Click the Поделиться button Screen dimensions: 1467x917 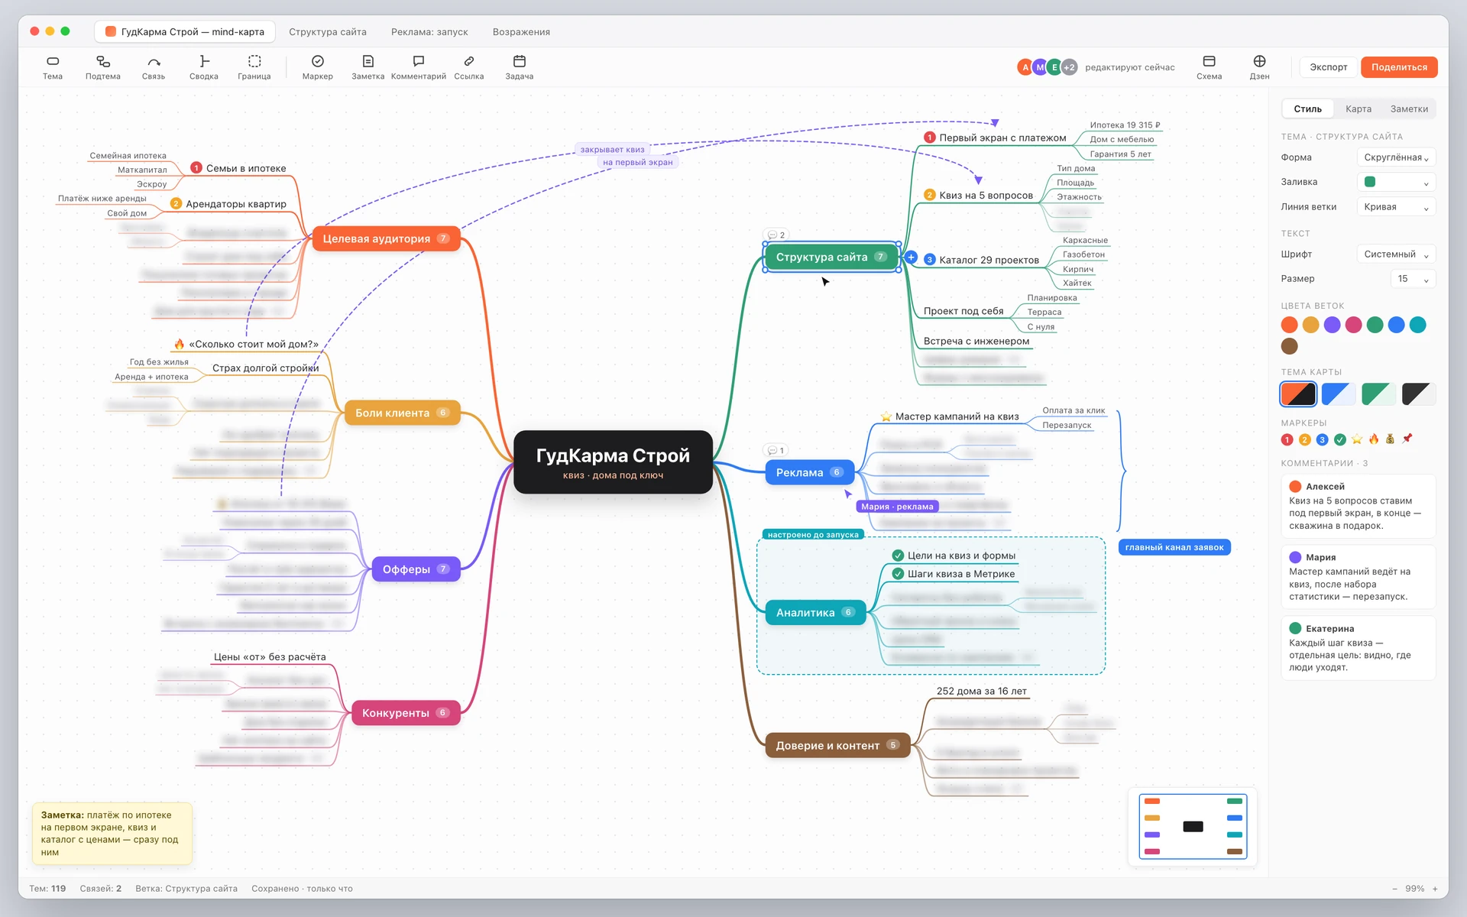pos(1399,67)
